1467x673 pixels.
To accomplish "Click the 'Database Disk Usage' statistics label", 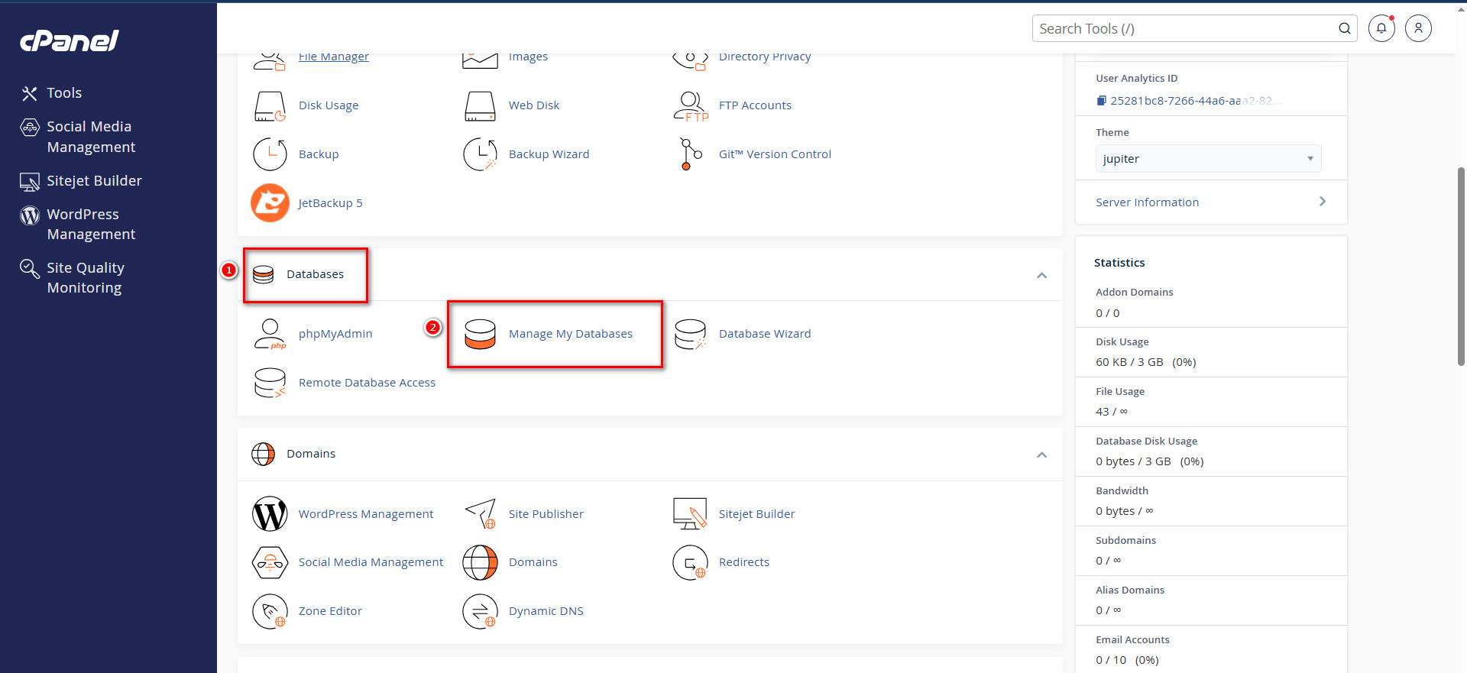I will pyautogui.click(x=1146, y=441).
